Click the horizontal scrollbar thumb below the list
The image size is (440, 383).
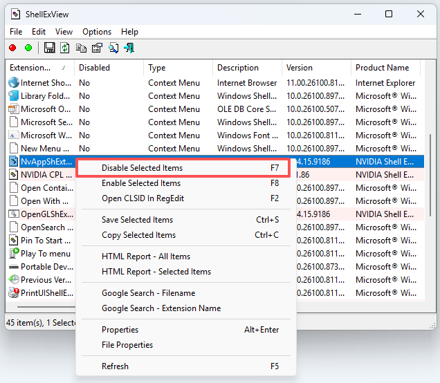click(x=46, y=307)
